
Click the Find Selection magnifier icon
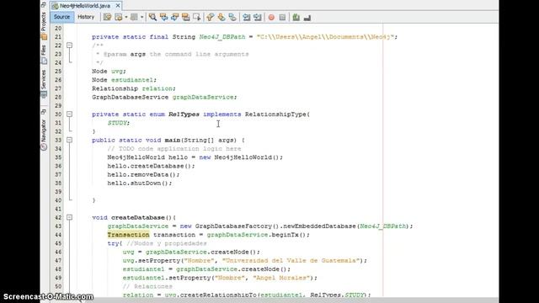(152, 17)
